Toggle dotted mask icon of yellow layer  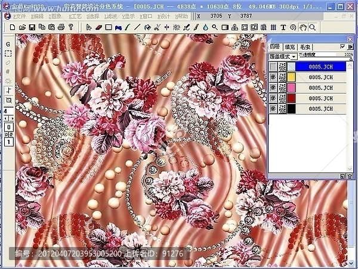[282, 77]
